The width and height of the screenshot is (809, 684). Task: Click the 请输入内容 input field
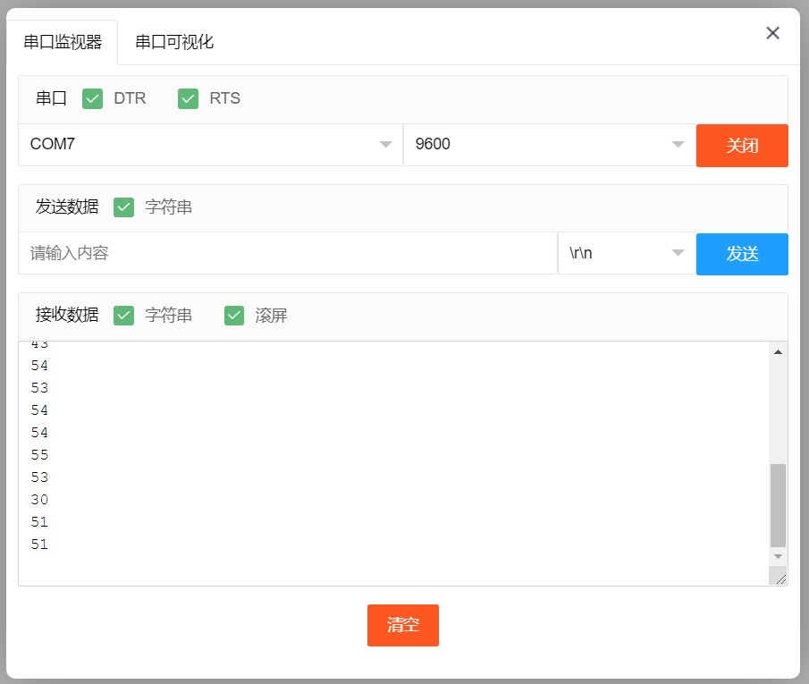click(x=287, y=253)
